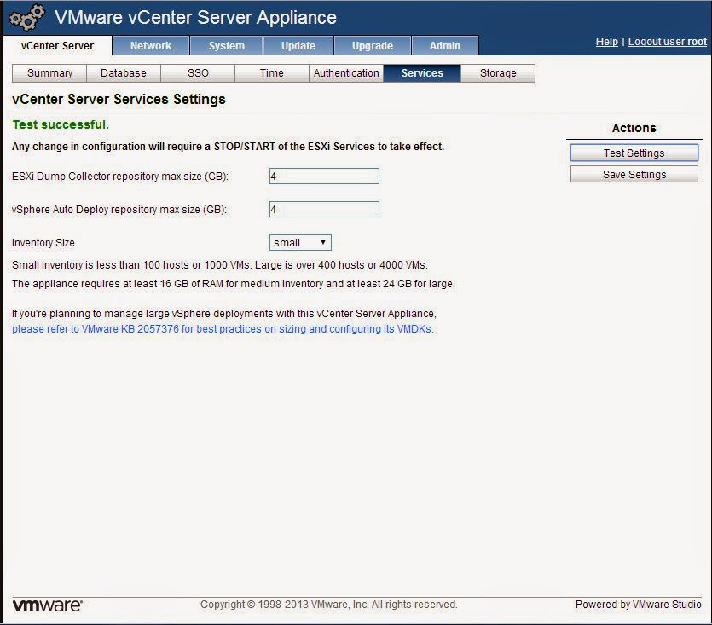Click the 'Inventory Size' label
712x625 pixels.
(x=43, y=243)
